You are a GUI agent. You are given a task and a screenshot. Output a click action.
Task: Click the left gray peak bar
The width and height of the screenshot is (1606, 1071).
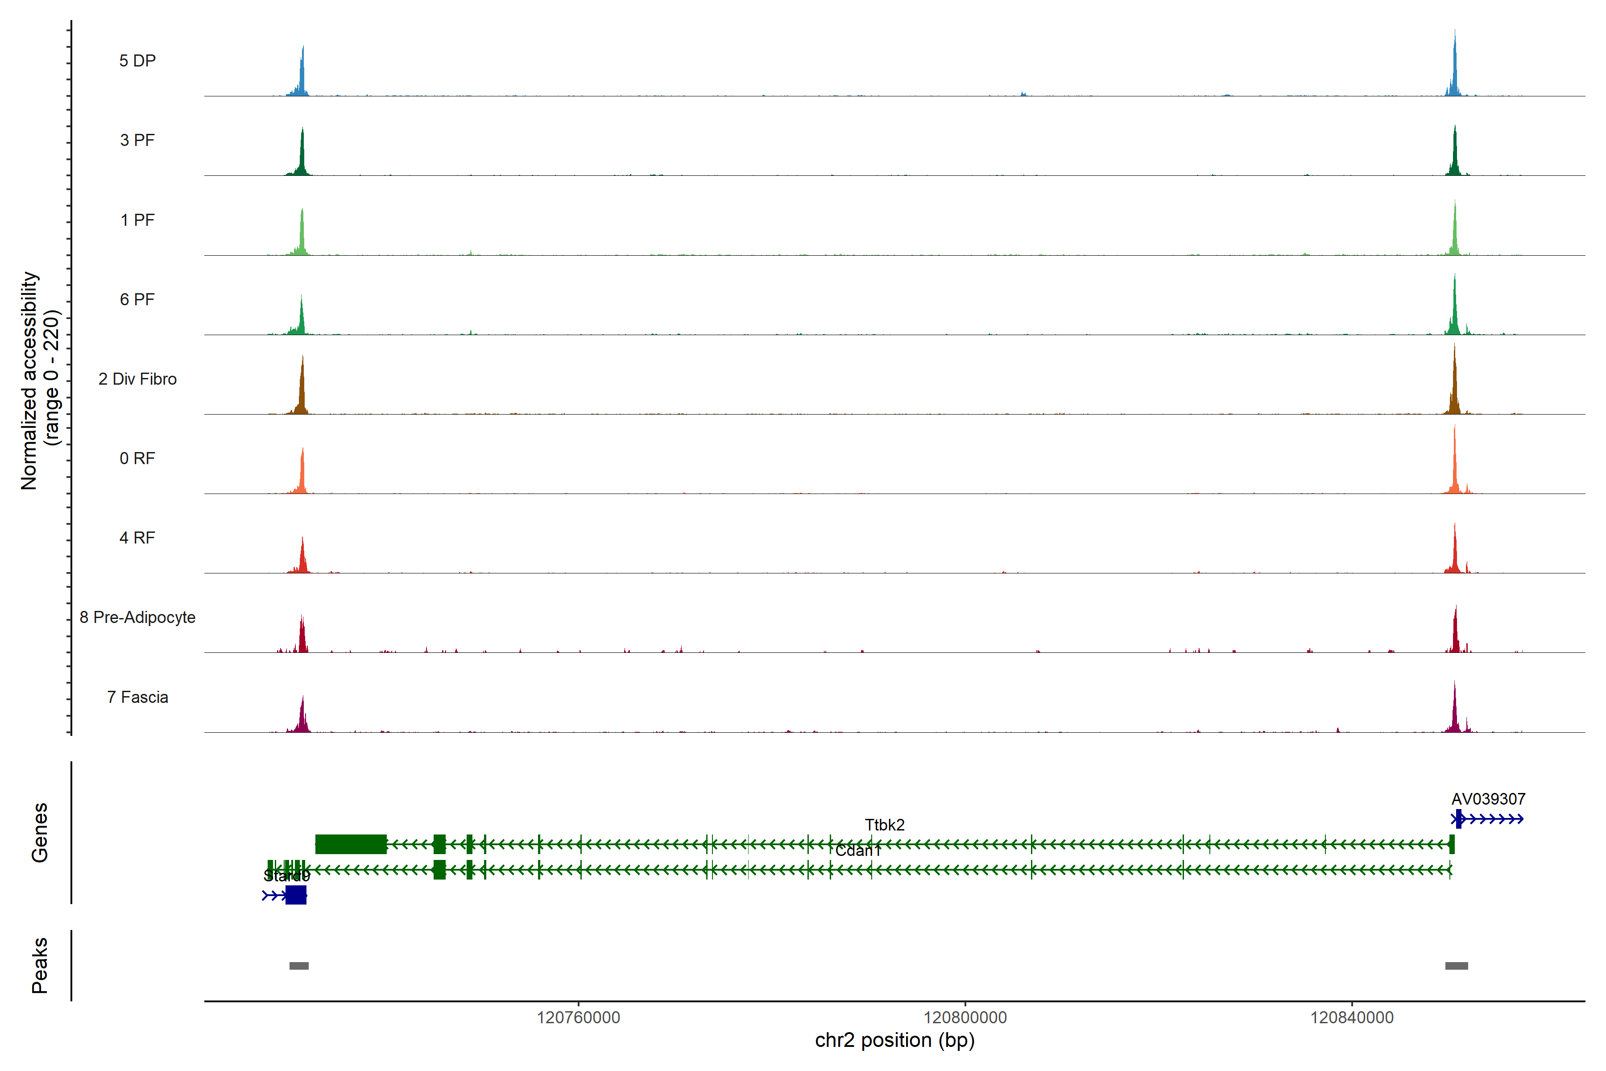pyautogui.click(x=298, y=966)
